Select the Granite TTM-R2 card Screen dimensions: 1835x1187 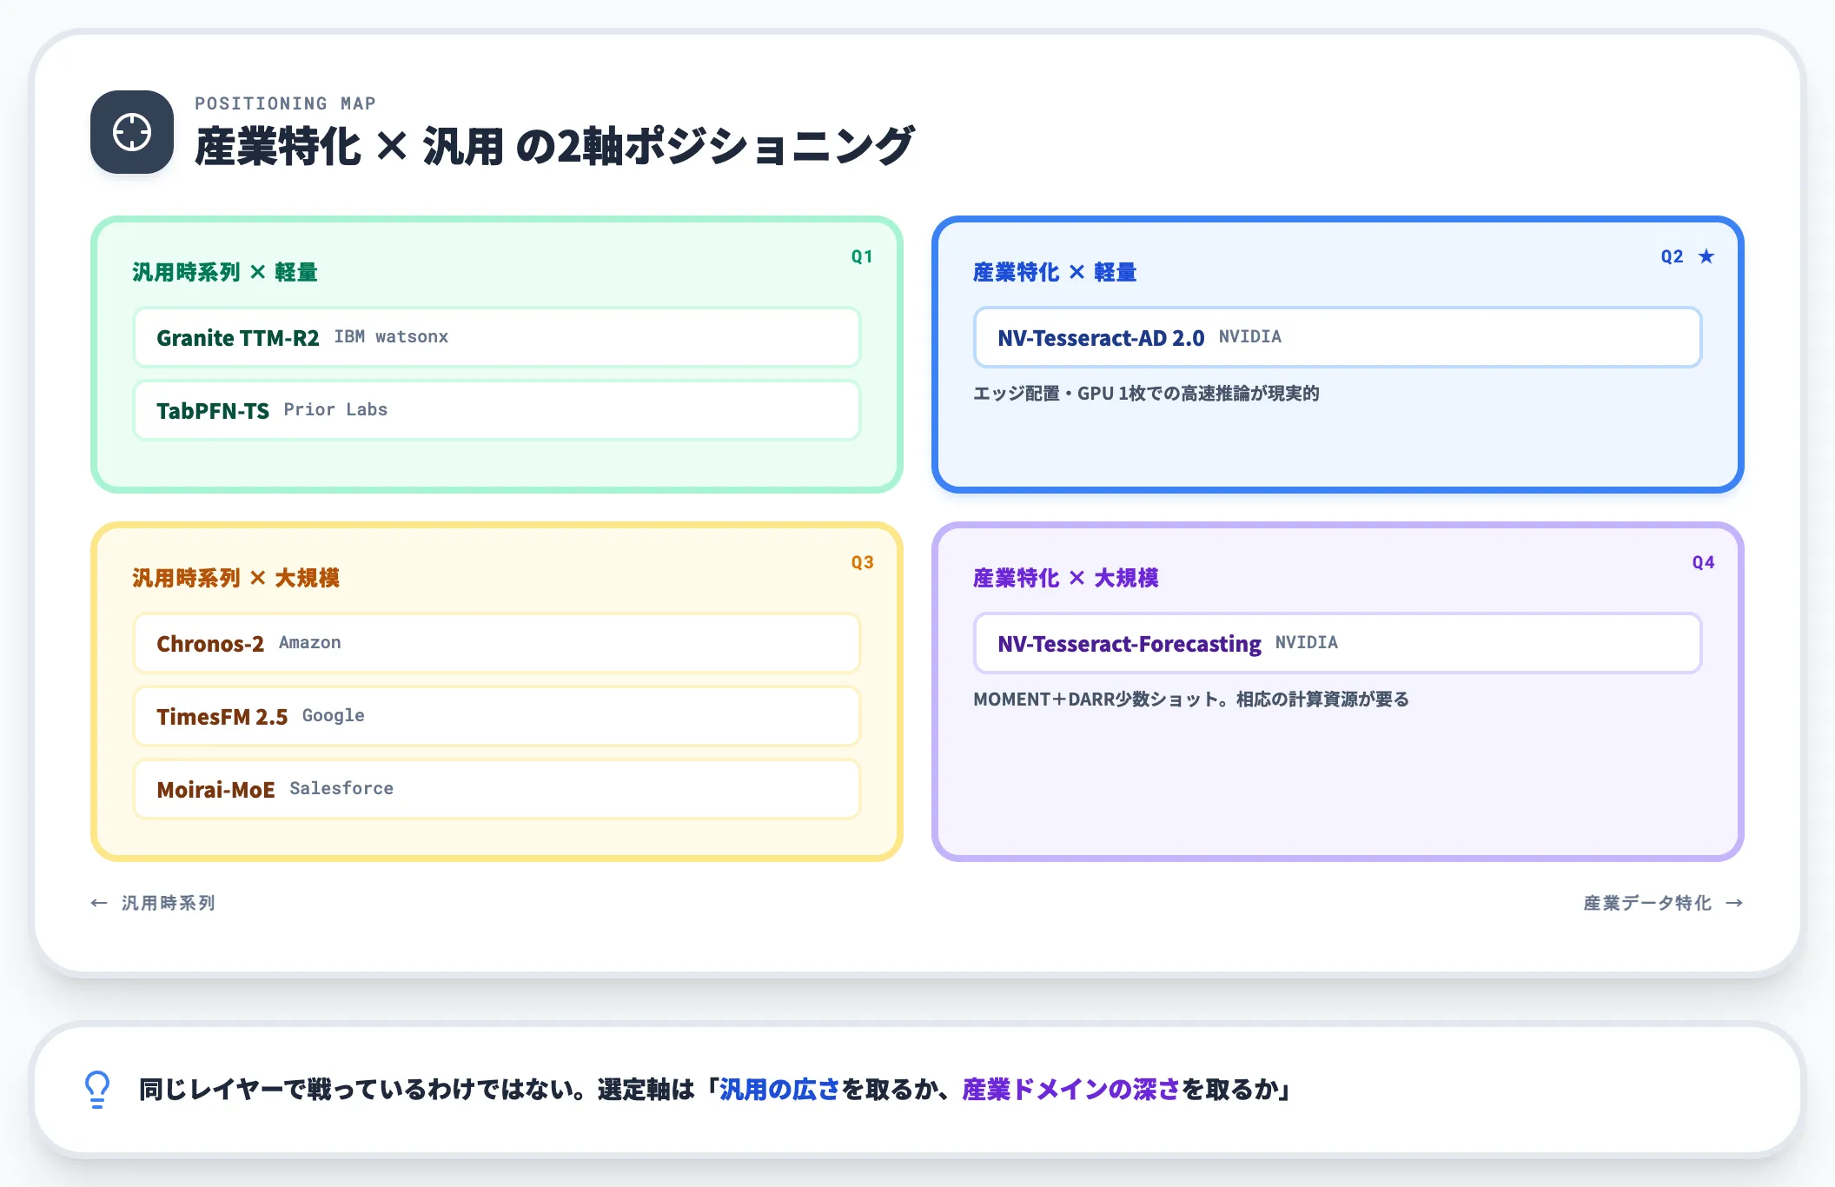coord(497,337)
